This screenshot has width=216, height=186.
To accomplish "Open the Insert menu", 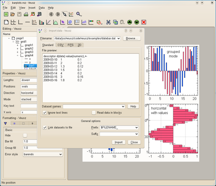I will [x=32, y=8].
